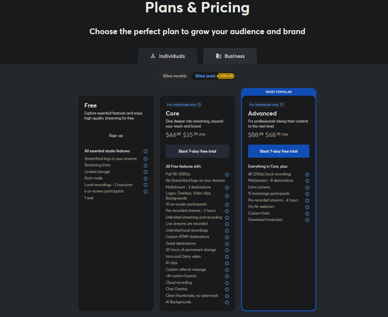
Task: Show info for On-Air webinars
Action: (x=307, y=207)
